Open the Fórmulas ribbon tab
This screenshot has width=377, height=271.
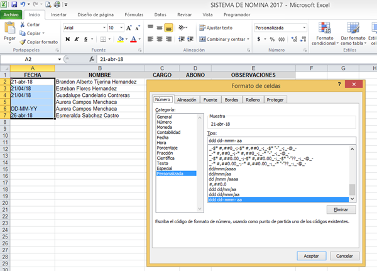(133, 13)
